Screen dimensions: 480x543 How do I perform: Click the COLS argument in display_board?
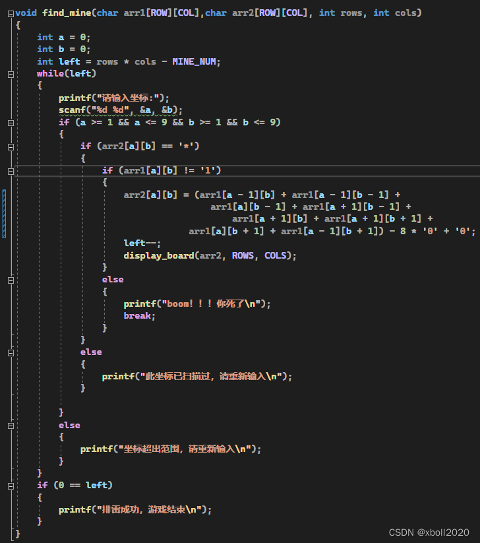276,255
